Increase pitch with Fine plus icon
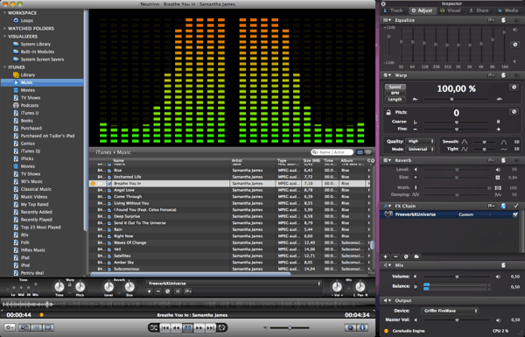This screenshot has width=525, height=337. [x=498, y=130]
